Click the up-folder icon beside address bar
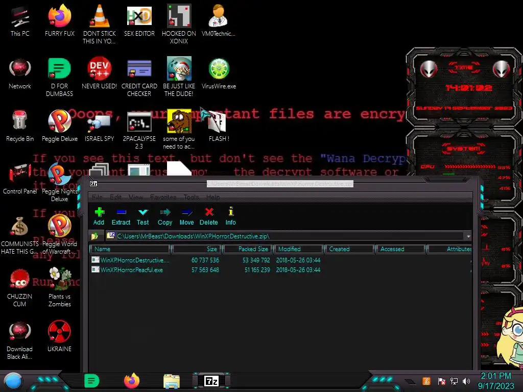523x392 pixels. coord(95,236)
